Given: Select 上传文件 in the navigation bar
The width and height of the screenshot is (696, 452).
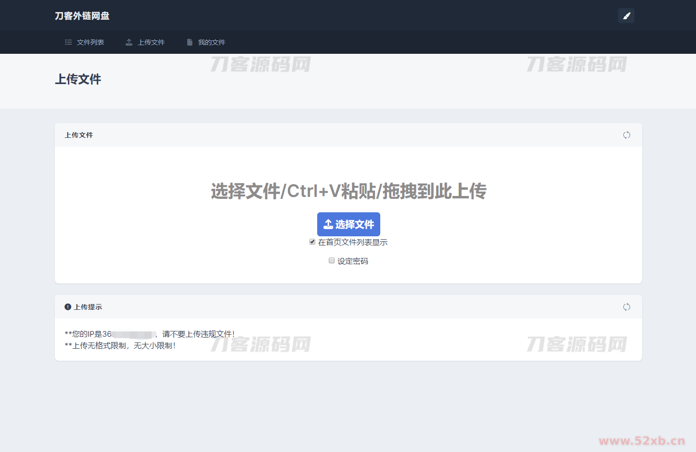Looking at the screenshot, I should coord(151,42).
